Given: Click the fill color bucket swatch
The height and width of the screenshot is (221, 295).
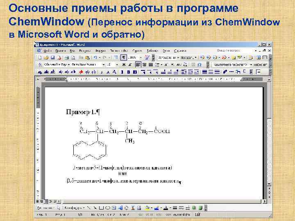Looking at the screenshot, I should [x=147, y=208].
